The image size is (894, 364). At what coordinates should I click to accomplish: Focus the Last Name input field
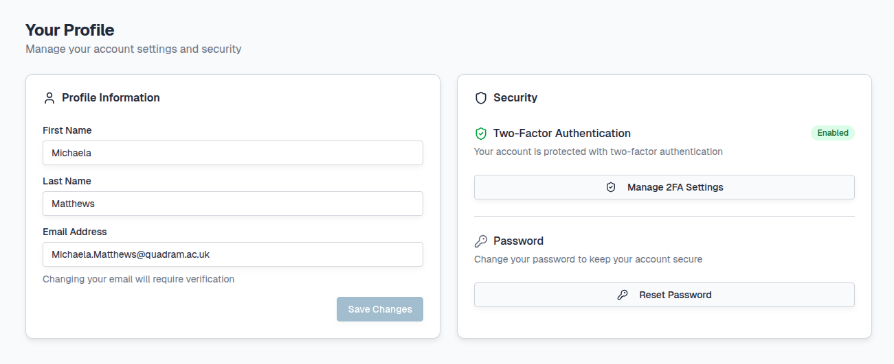[x=232, y=204]
